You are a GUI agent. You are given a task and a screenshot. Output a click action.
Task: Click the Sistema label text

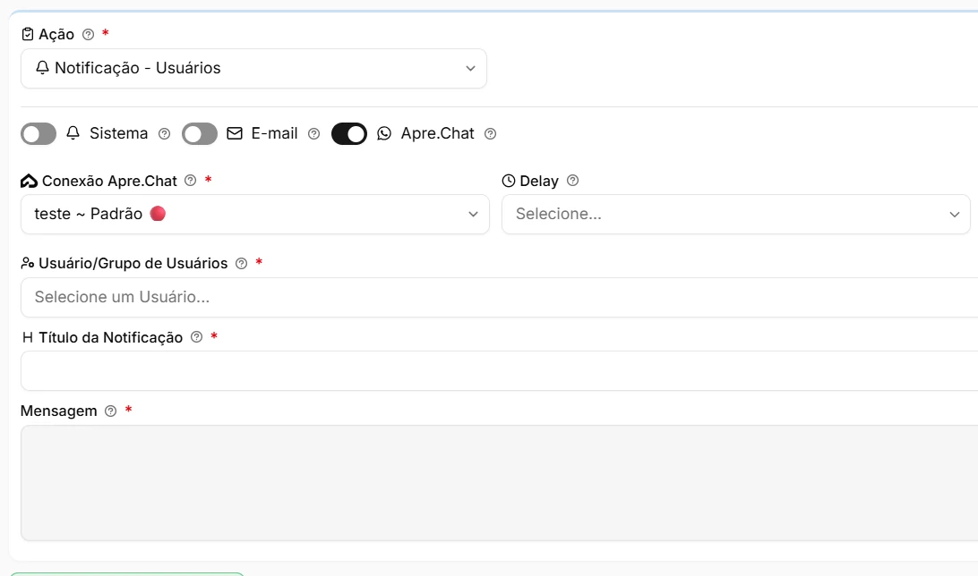[x=118, y=133]
